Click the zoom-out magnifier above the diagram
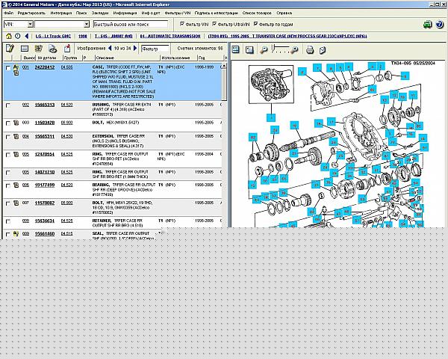The width and height of the screenshot is (448, 359). pos(264,49)
